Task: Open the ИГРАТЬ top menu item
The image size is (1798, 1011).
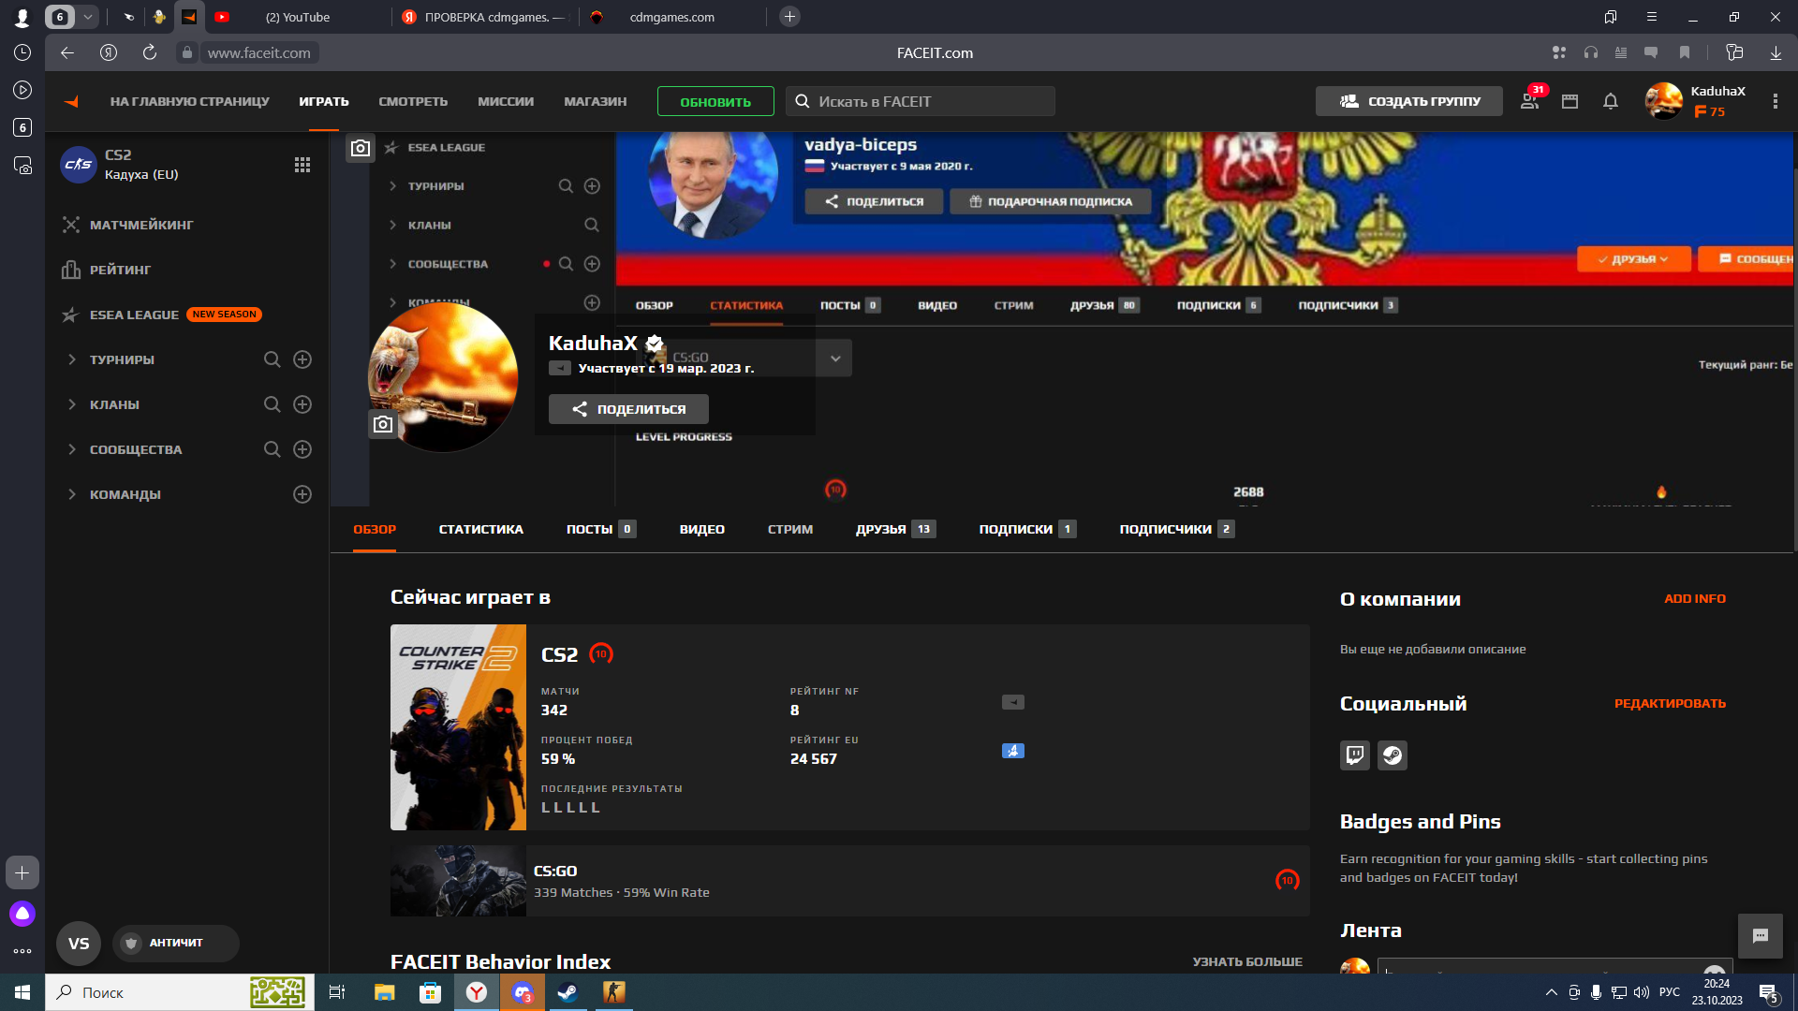Action: pos(324,101)
